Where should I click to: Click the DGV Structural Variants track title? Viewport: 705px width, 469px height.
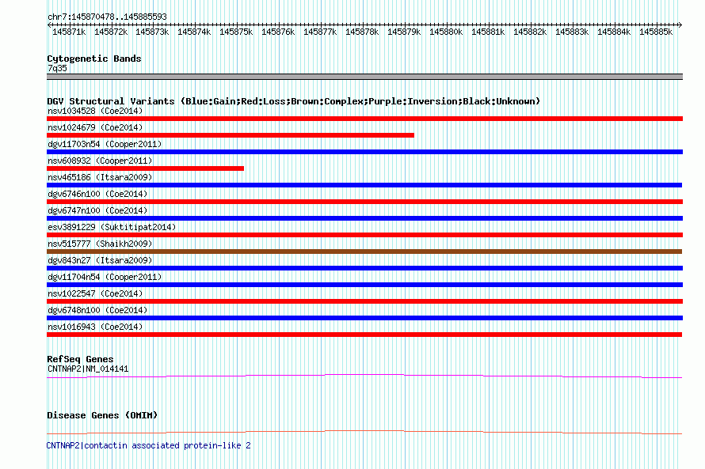pos(294,101)
